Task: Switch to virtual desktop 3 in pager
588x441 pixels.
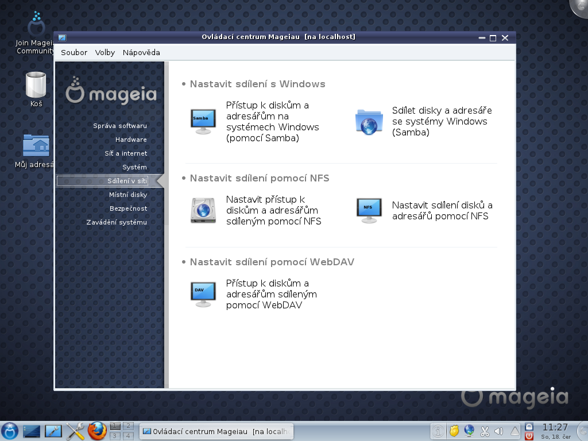Action: point(115,436)
